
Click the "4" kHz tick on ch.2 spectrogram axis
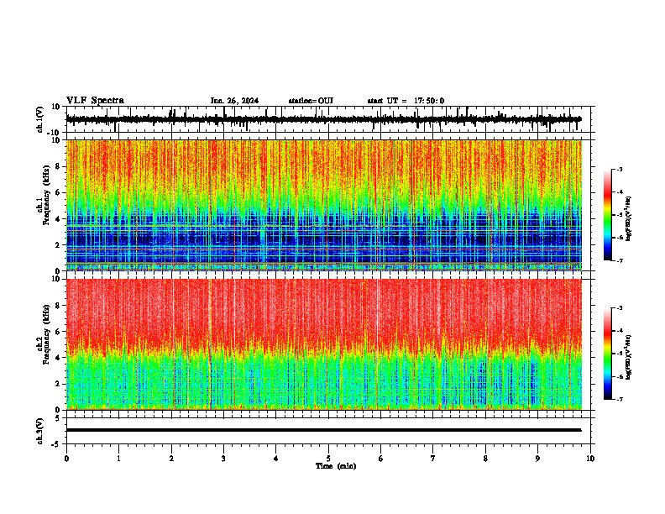click(58, 358)
